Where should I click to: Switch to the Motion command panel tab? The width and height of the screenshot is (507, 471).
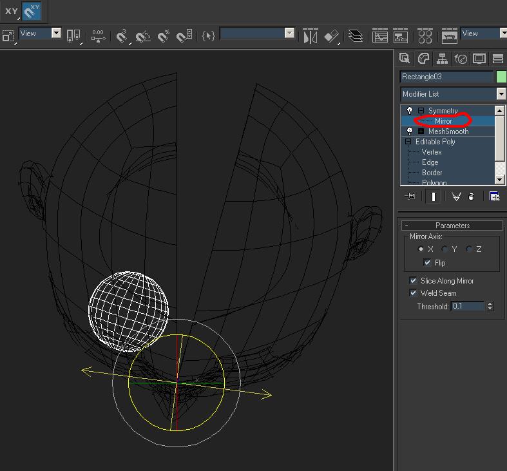pyautogui.click(x=461, y=59)
